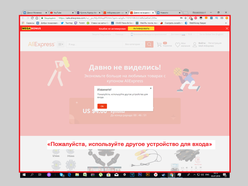Screen dimensions: 248x186
Task: Click the saved-password key icon in address bar
Action: click(x=181, y=18)
